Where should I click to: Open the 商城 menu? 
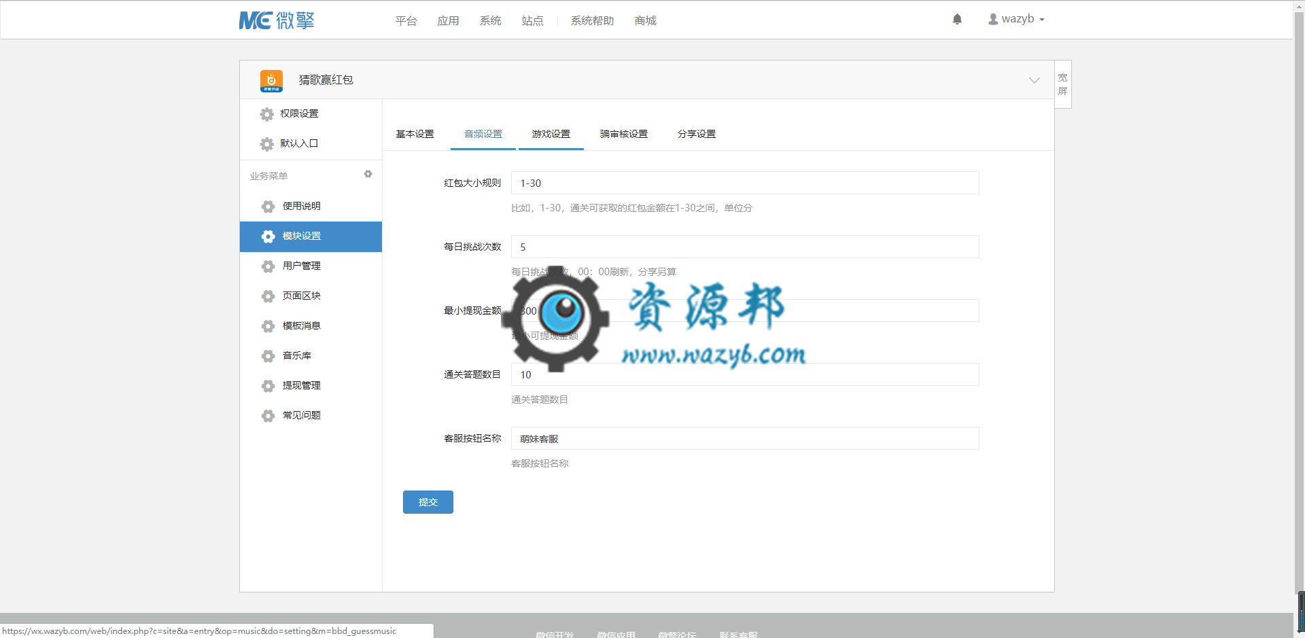coord(645,21)
